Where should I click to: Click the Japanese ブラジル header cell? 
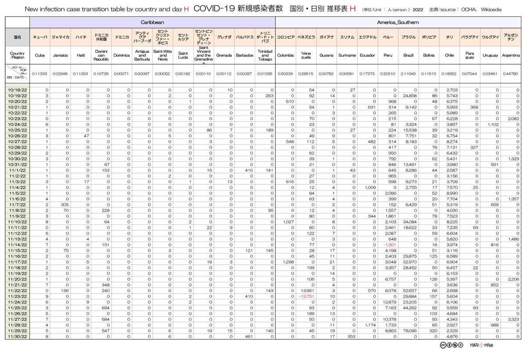click(x=408, y=38)
